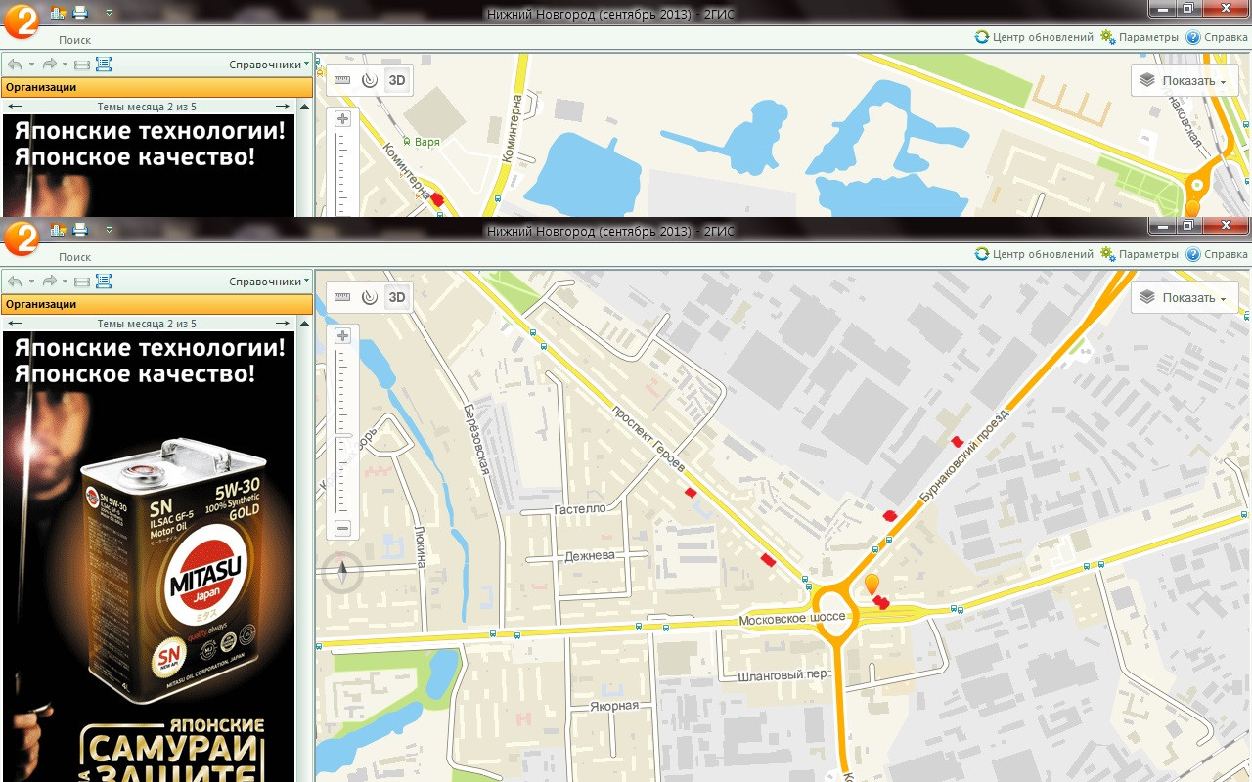Open quick access toolbar dropdown in lower window
The height and width of the screenshot is (782, 1252).
pyautogui.click(x=109, y=230)
